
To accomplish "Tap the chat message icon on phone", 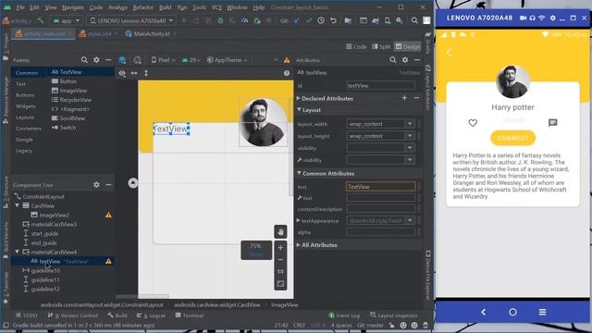I will click(x=553, y=123).
